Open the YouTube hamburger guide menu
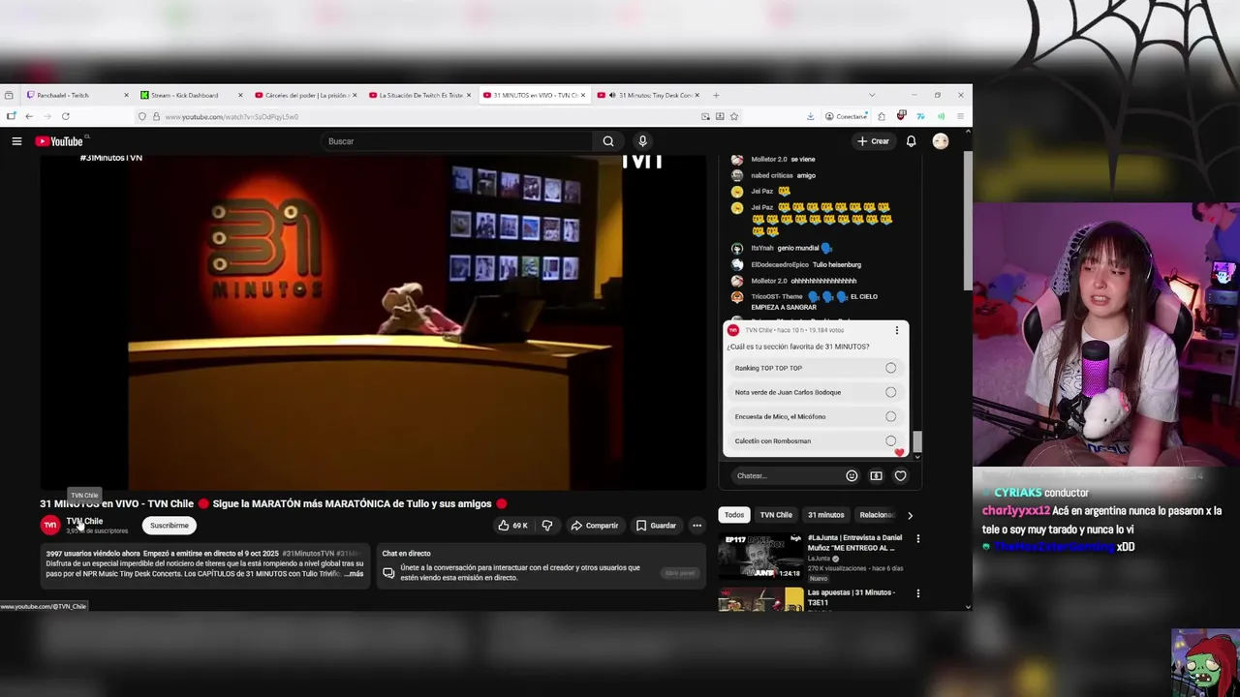 (x=16, y=141)
